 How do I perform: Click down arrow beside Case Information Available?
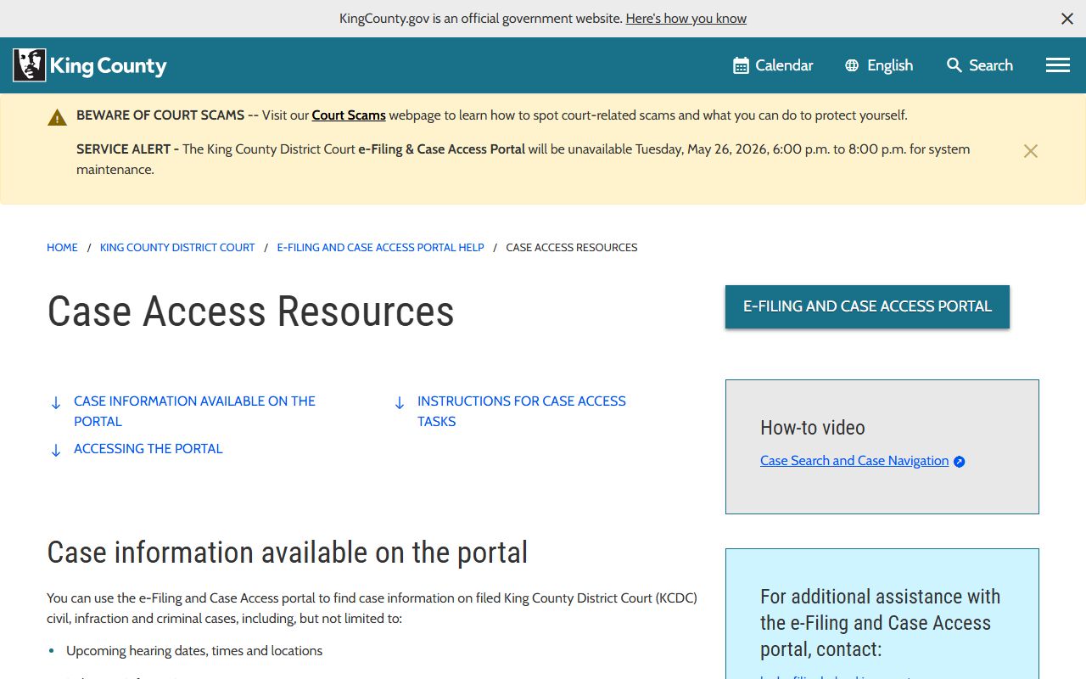pos(56,403)
